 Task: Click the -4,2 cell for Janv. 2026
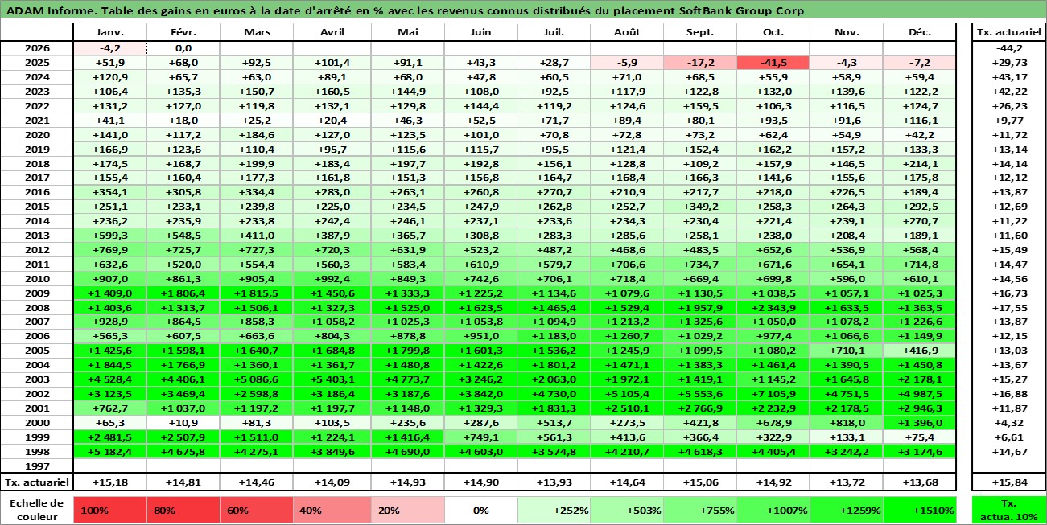109,48
